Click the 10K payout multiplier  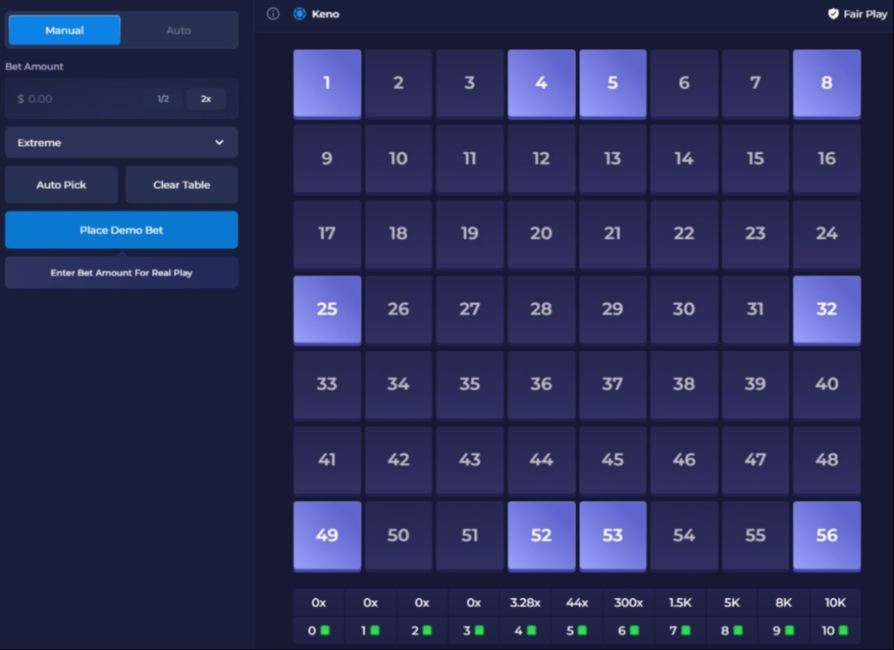click(x=836, y=602)
